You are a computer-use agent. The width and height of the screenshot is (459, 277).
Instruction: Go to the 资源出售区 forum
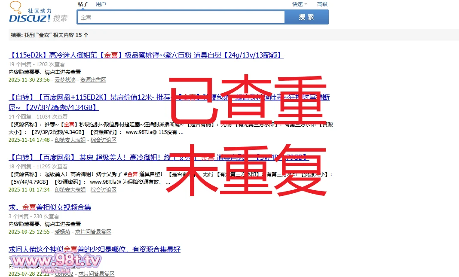click(93, 80)
